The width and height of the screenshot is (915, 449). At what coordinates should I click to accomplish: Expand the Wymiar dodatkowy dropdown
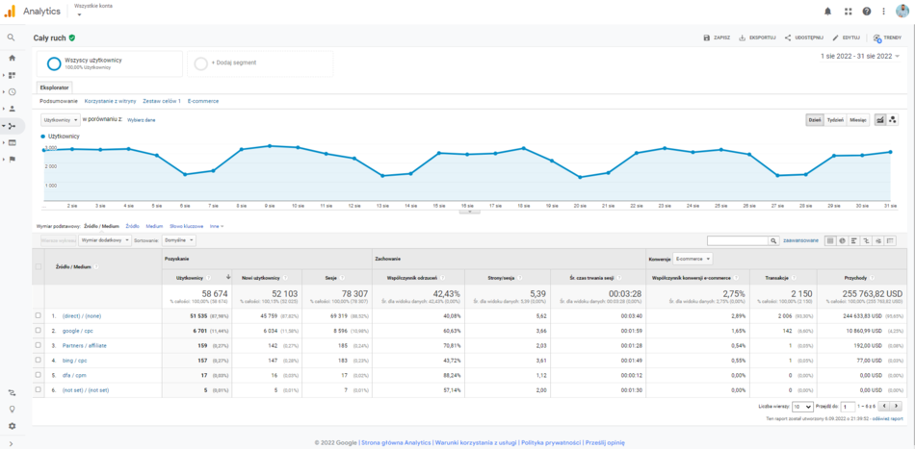(105, 240)
